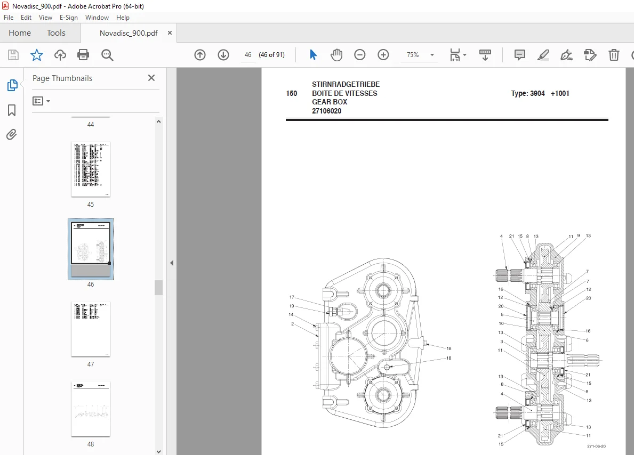The width and height of the screenshot is (634, 455).
Task: Click the thumbnail panel scrollbar handle
Action: click(x=158, y=288)
